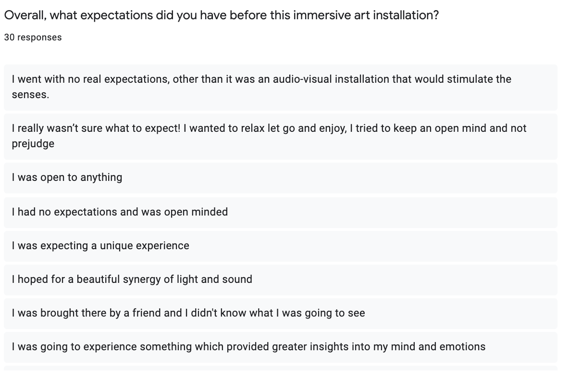Click the word "friend" in the friend response
570x382 pixels.
point(146,313)
